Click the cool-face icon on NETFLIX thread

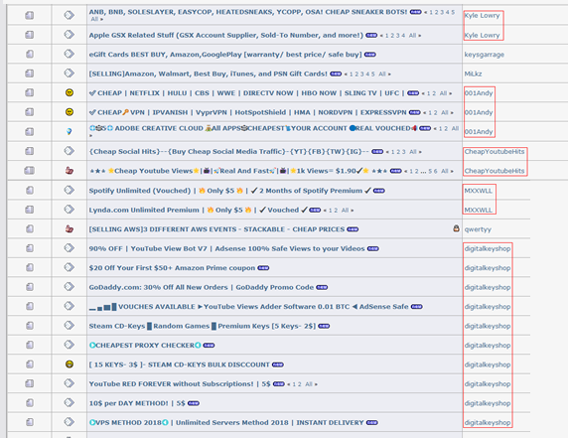pyautogui.click(x=70, y=92)
